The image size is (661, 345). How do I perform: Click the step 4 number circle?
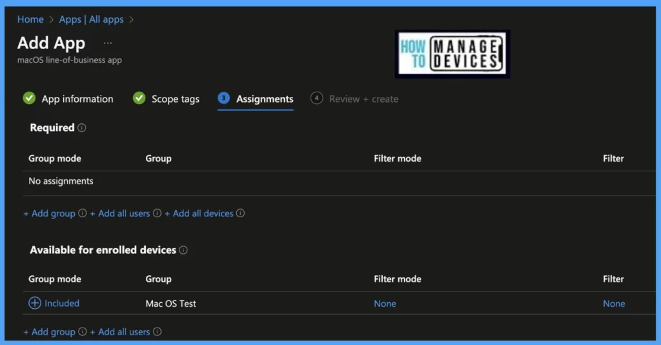coord(316,98)
